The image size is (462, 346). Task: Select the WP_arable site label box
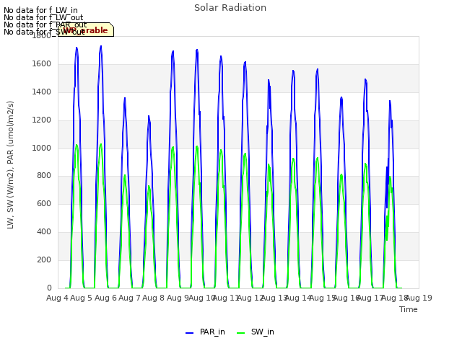pos(86,30)
